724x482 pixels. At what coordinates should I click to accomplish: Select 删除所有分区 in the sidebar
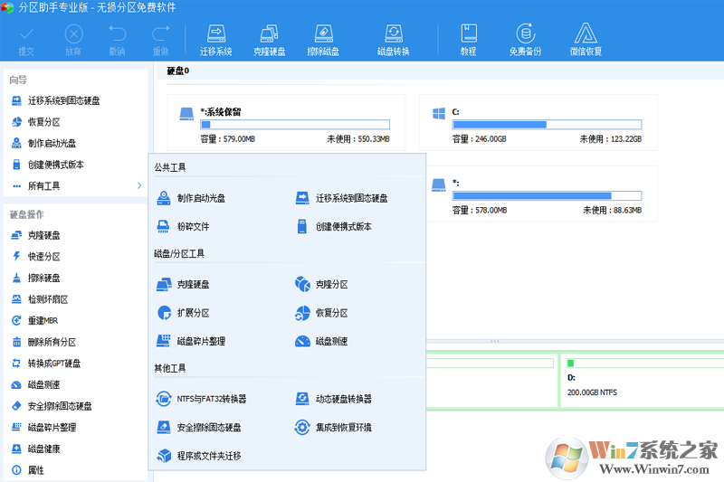tap(43, 342)
